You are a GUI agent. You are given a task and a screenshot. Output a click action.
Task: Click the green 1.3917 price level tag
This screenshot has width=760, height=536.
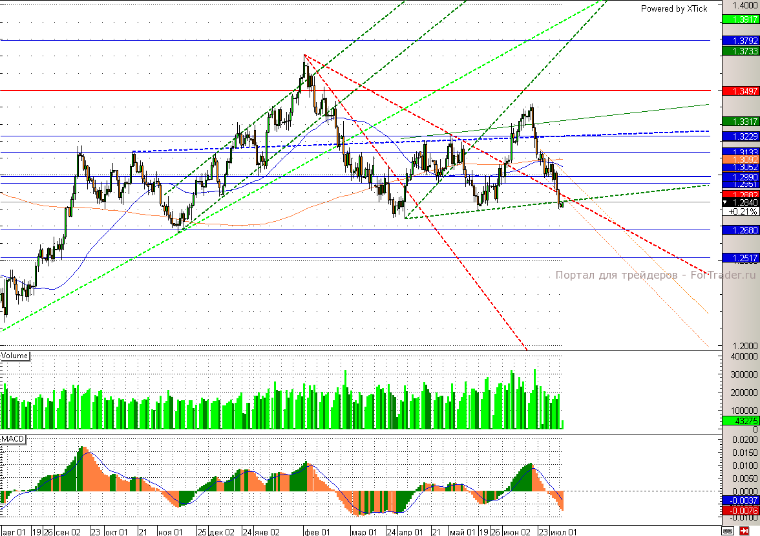(x=742, y=19)
